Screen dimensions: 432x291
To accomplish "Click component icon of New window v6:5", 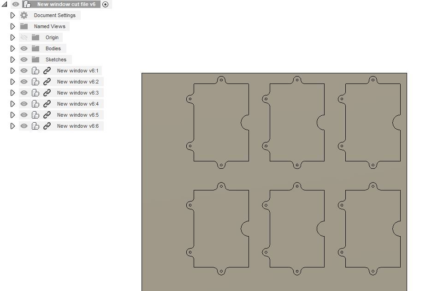I will [35, 115].
